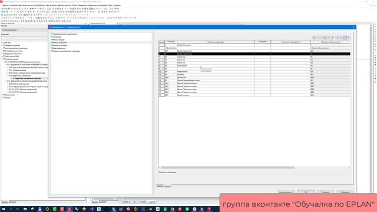The height and width of the screenshot is (212, 377).
Task: Select Место установки in identifier list
Action: 59,42
